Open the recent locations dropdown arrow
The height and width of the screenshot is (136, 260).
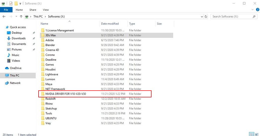[16, 17]
